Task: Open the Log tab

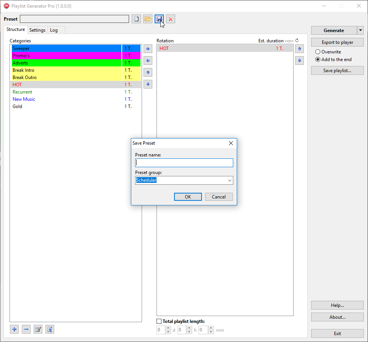Action: [x=54, y=30]
